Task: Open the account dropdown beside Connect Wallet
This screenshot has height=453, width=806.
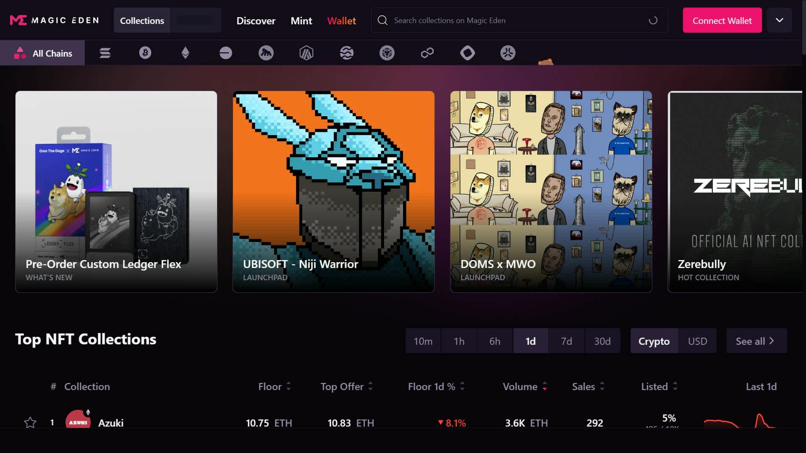Action: [x=779, y=20]
